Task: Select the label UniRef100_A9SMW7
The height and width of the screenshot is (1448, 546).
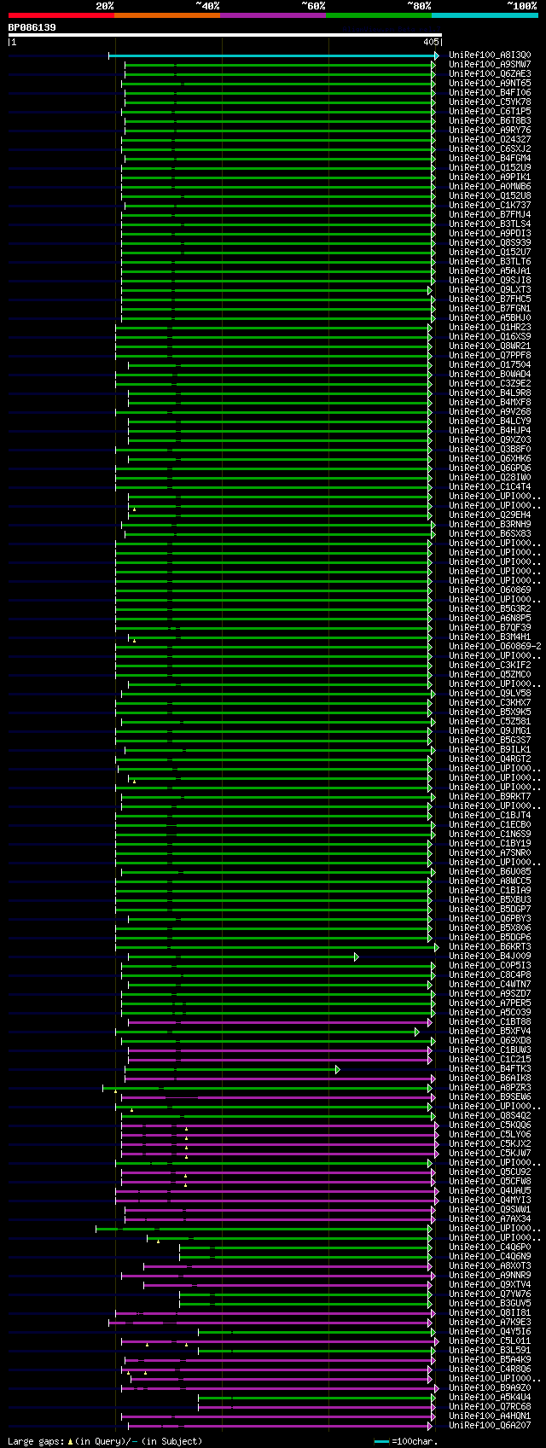Action: click(490, 65)
